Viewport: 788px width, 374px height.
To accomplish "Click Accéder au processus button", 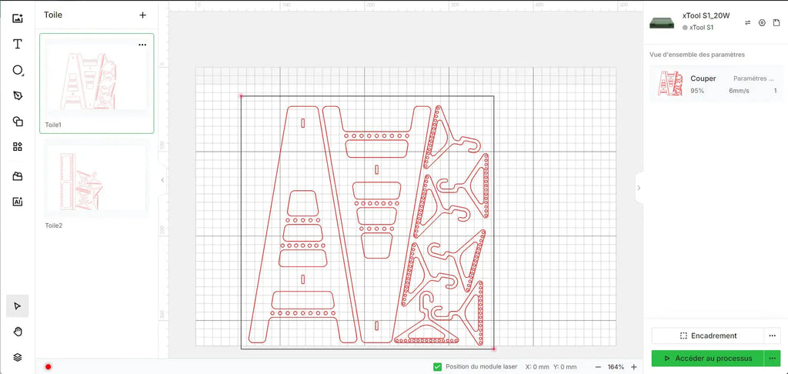I will click(707, 359).
